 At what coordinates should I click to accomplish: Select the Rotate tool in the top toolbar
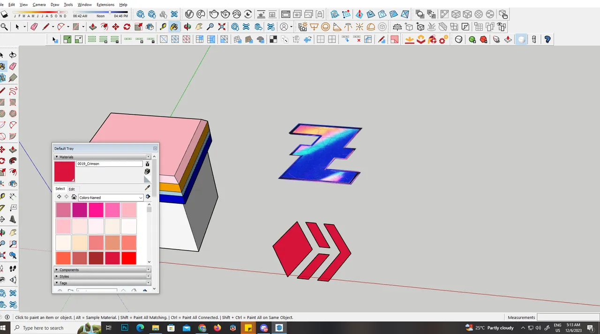pos(127,27)
